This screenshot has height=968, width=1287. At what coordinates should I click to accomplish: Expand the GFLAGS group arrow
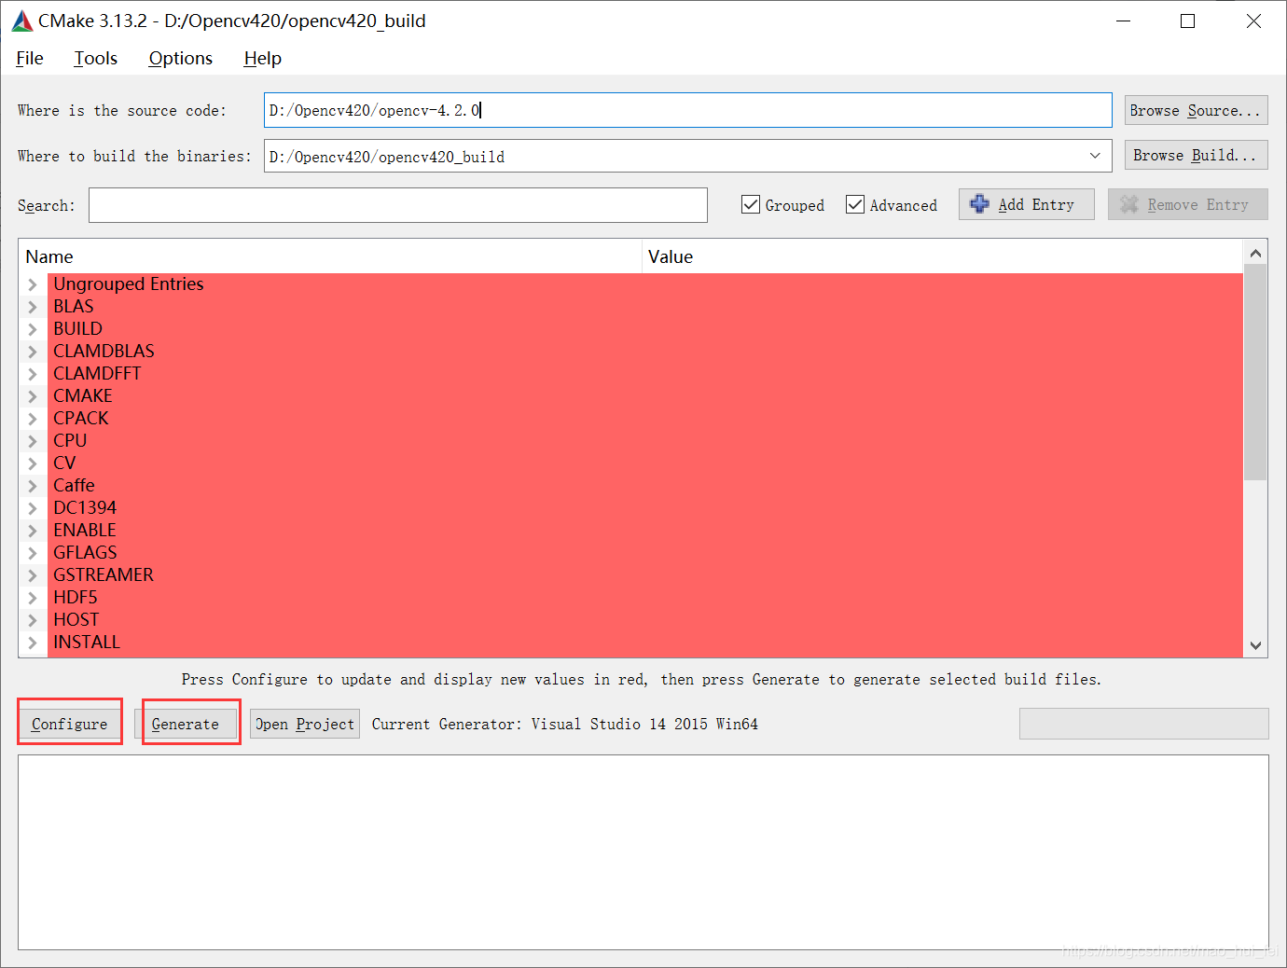[x=33, y=553]
